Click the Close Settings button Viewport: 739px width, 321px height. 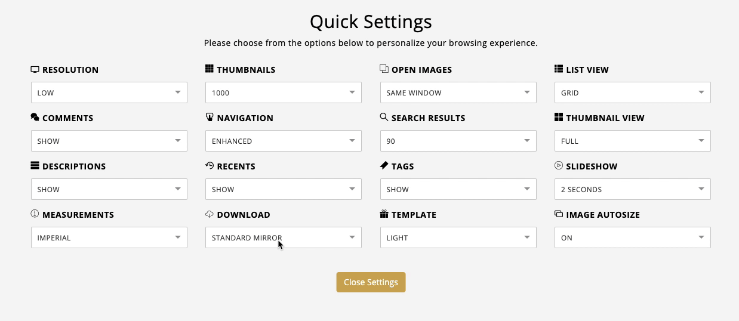(x=371, y=282)
